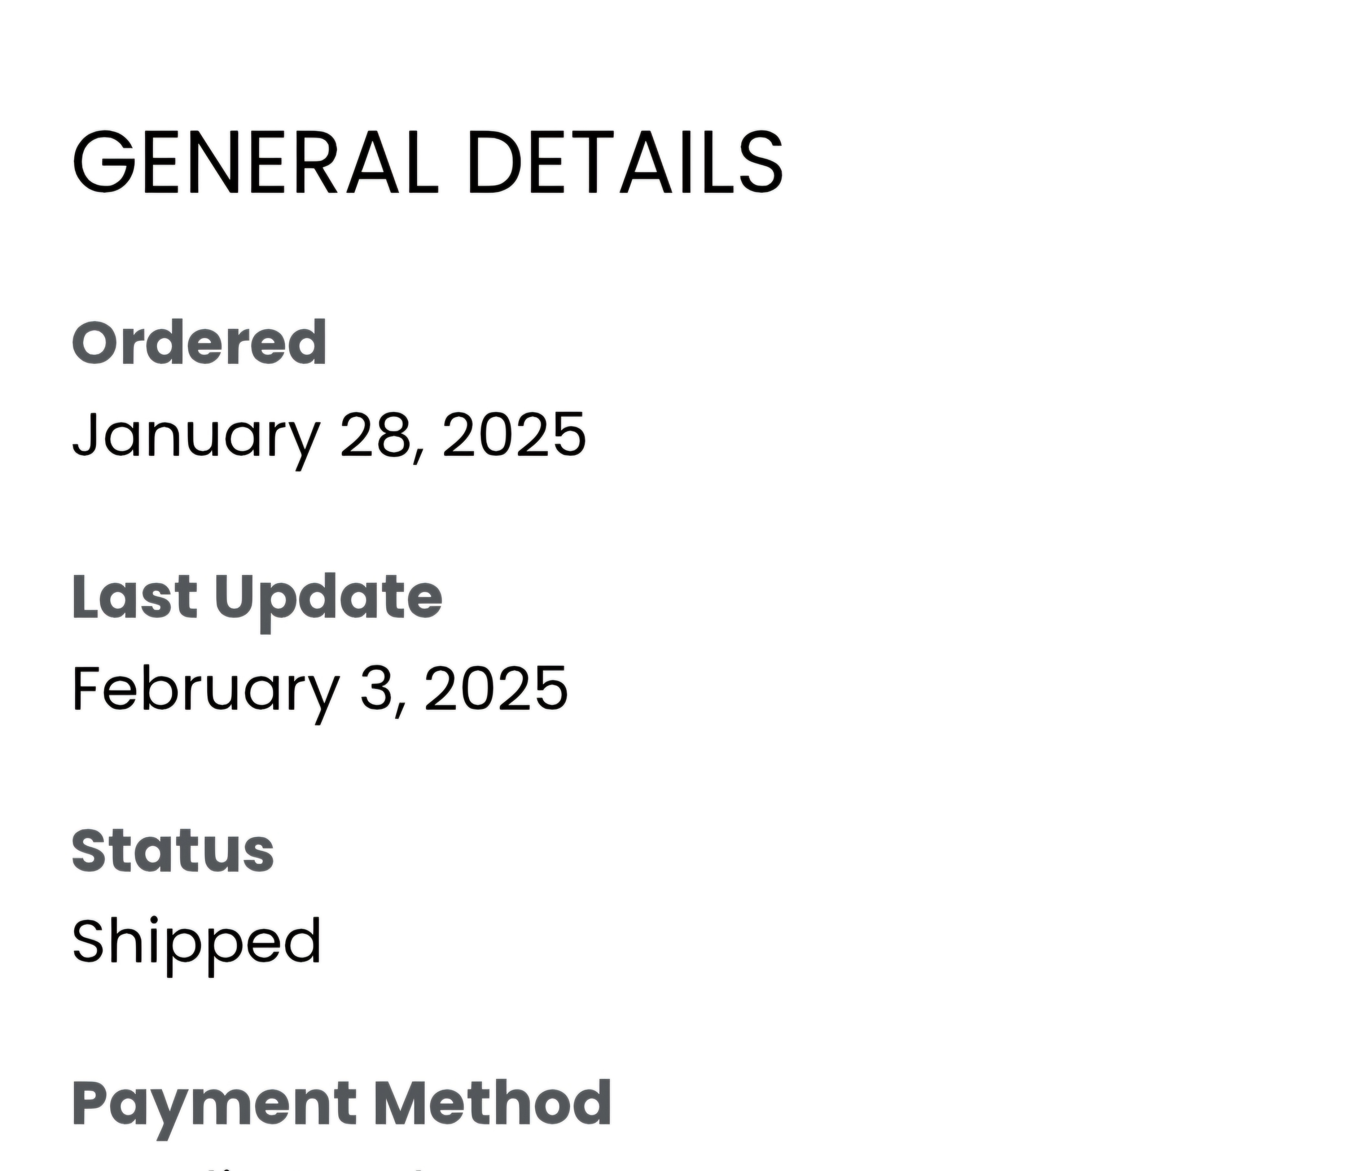Click the word Method in Payment Method
1364x1171 pixels.
(493, 1103)
